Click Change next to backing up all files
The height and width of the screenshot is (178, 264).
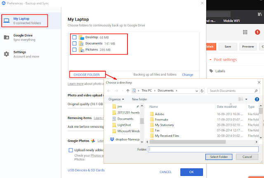point(188,75)
